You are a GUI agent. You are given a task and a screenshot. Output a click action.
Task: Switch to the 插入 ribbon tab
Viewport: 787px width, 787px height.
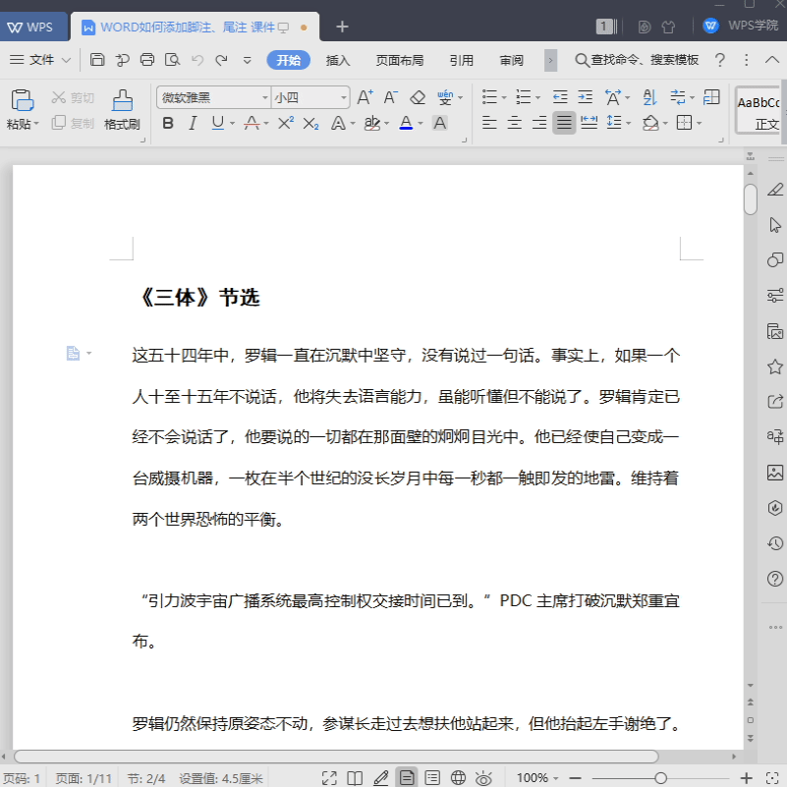click(x=338, y=60)
